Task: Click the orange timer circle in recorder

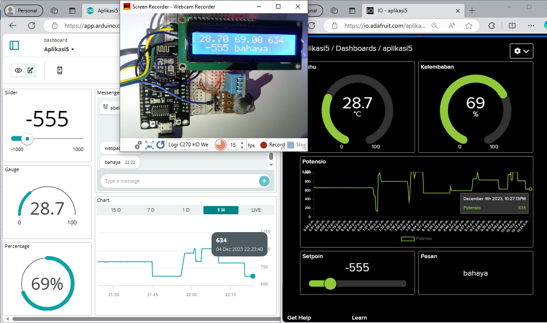Action: point(221,145)
